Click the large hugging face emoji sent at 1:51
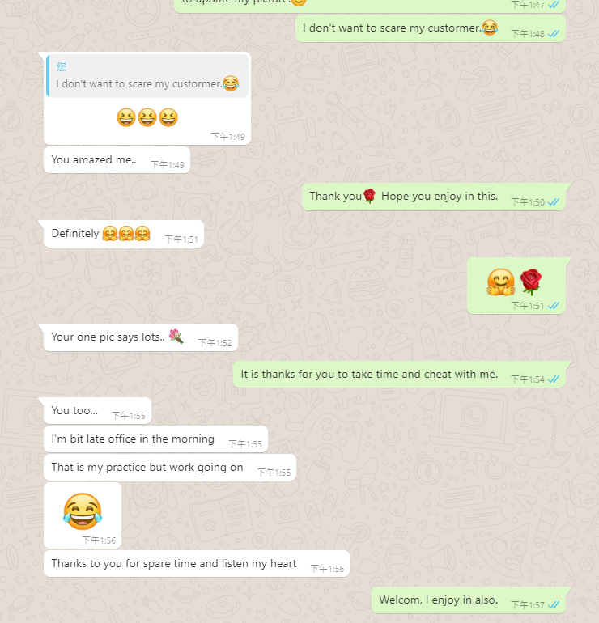The height and width of the screenshot is (623, 599). pyautogui.click(x=501, y=282)
